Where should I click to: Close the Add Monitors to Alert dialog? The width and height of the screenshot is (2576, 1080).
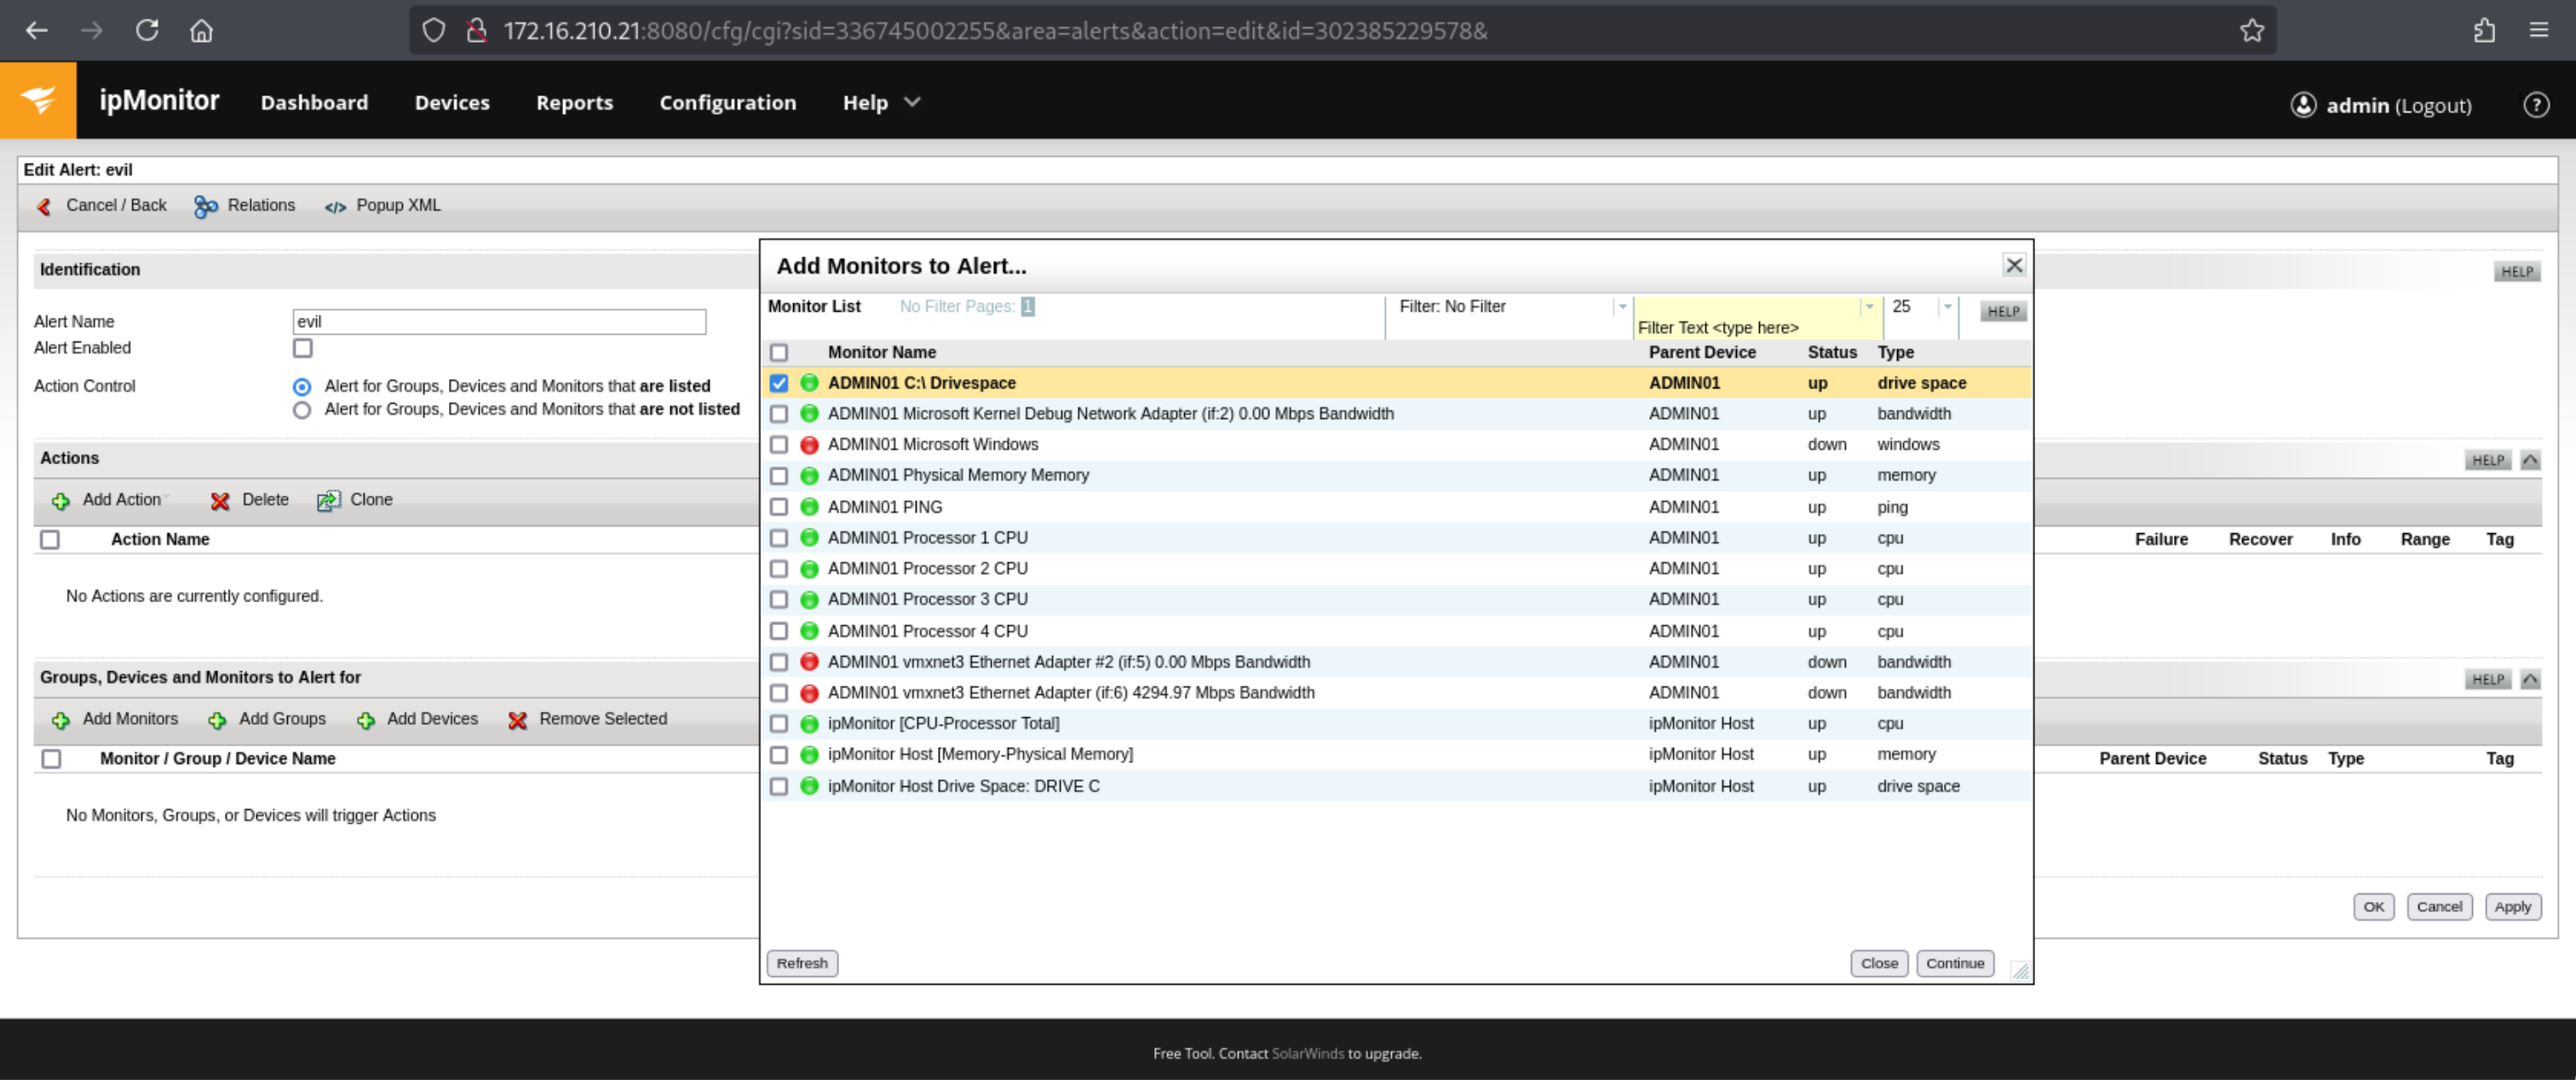click(x=2014, y=265)
